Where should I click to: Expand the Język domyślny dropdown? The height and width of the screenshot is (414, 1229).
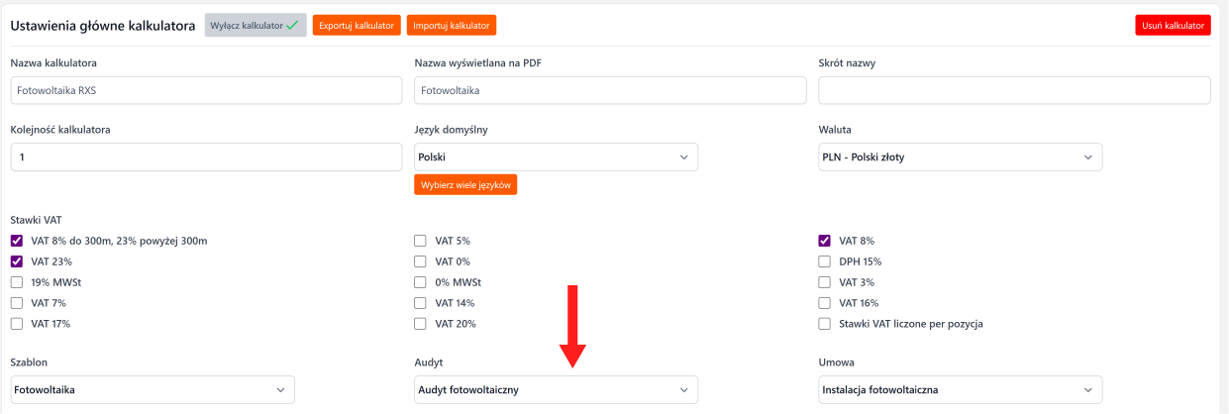pos(556,157)
